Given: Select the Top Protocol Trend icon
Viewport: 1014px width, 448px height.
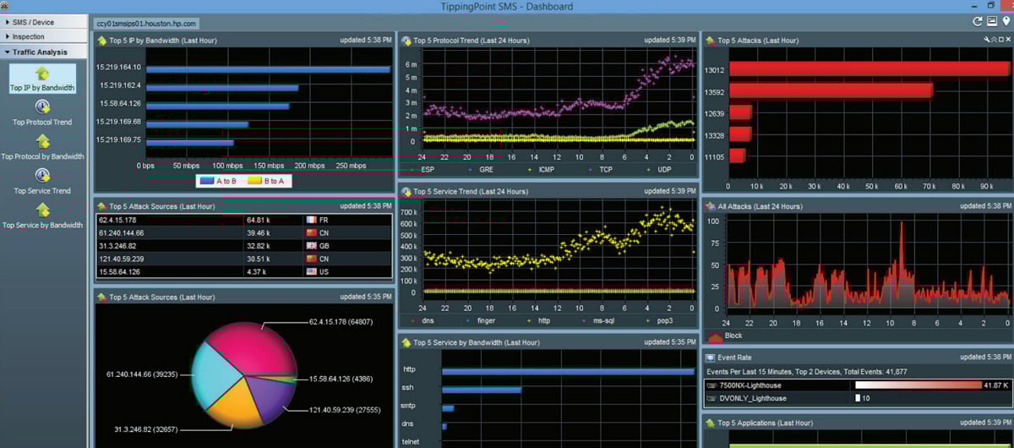Looking at the screenshot, I should [42, 107].
